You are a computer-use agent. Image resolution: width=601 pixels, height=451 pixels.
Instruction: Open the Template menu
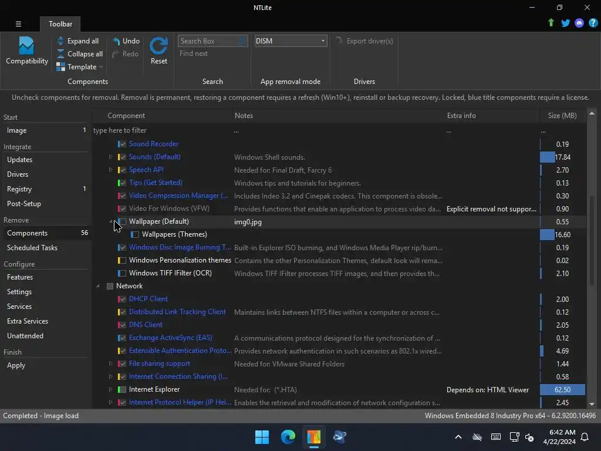(80, 67)
